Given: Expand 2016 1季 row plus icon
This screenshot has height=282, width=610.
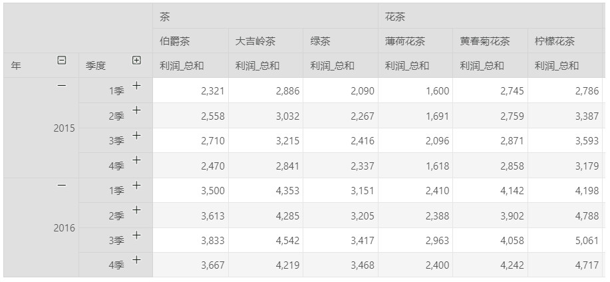Looking at the screenshot, I should [x=136, y=186].
